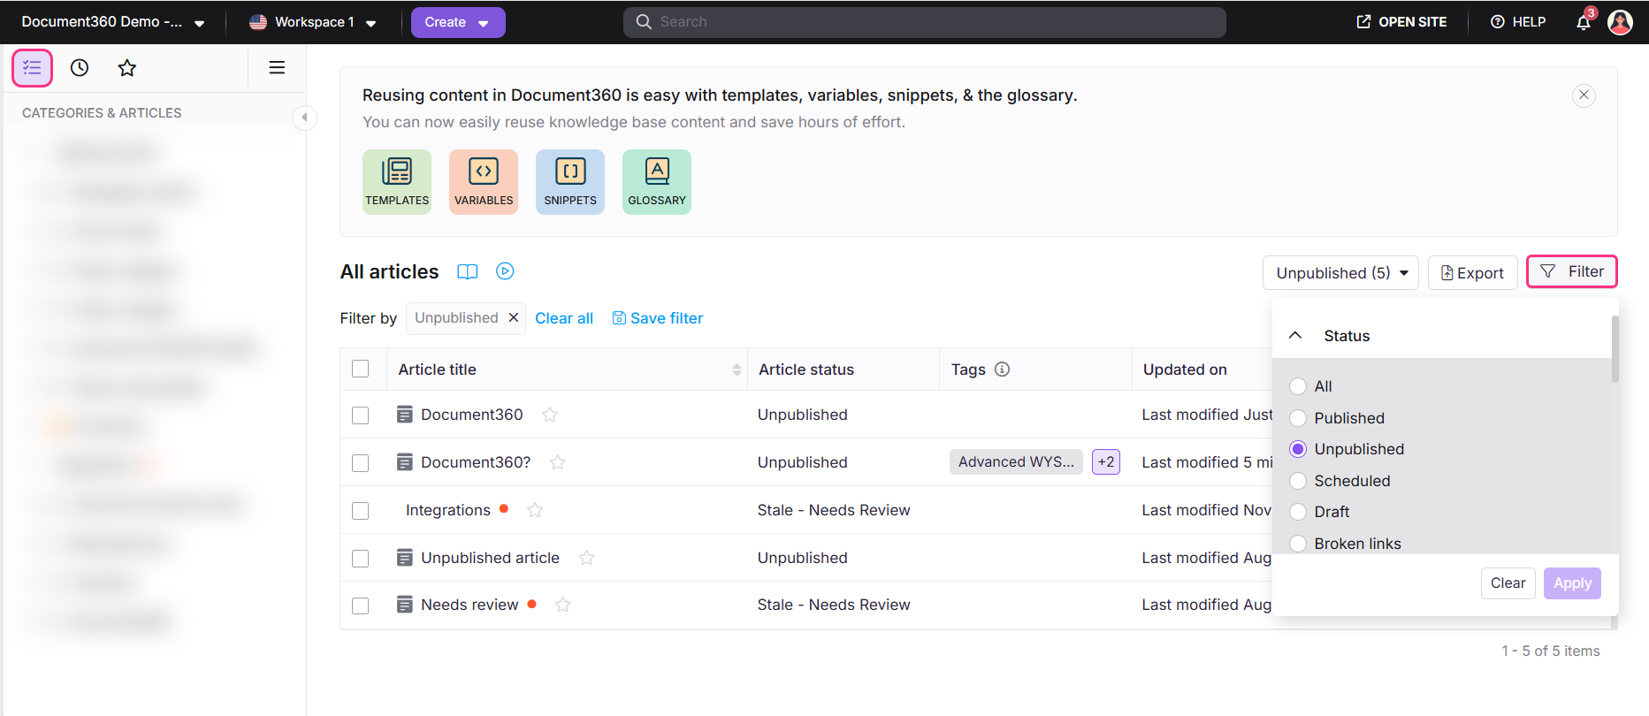
Task: Star the Document360? article
Action: [x=558, y=462]
